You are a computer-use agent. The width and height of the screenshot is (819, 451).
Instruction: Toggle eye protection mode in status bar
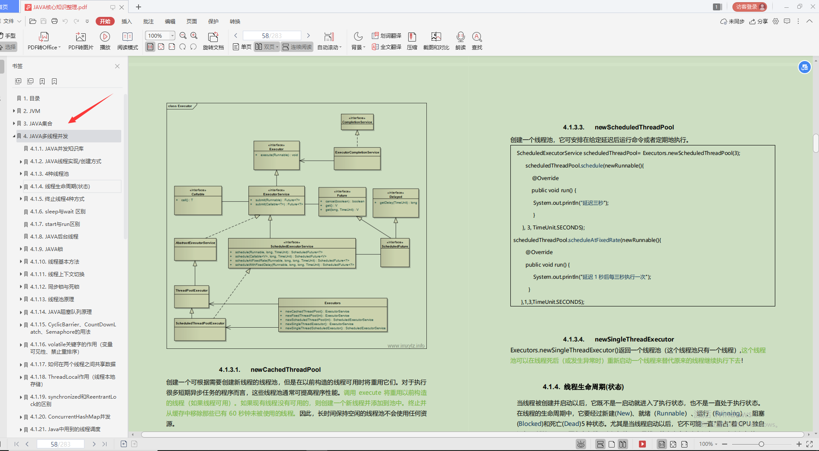click(581, 444)
